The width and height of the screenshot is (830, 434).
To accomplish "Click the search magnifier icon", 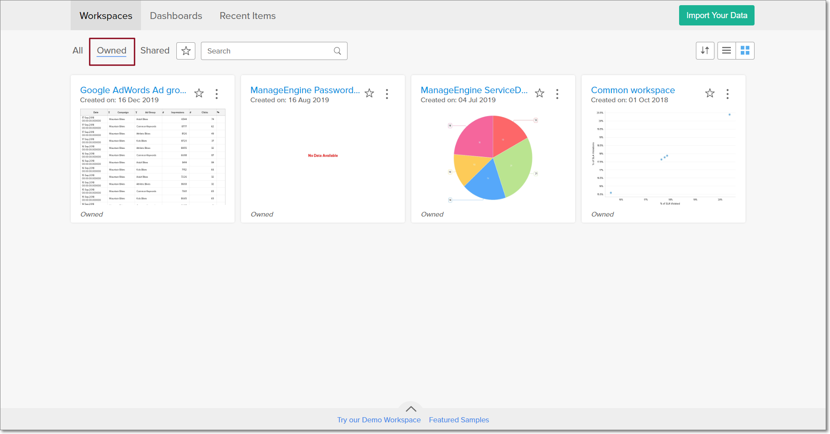I will 337,51.
